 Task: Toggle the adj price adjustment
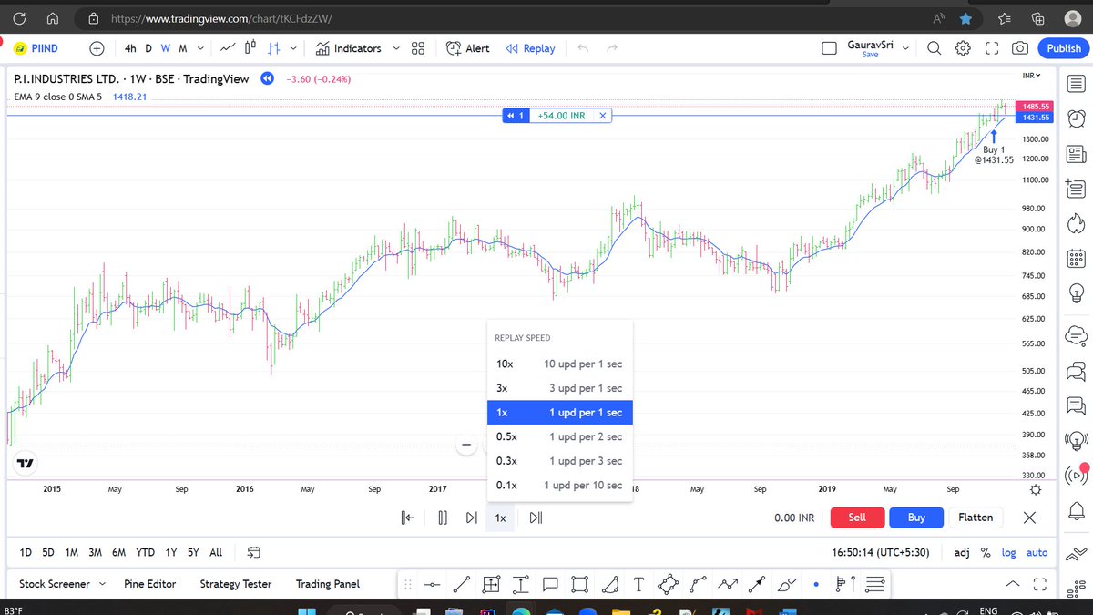(x=962, y=552)
